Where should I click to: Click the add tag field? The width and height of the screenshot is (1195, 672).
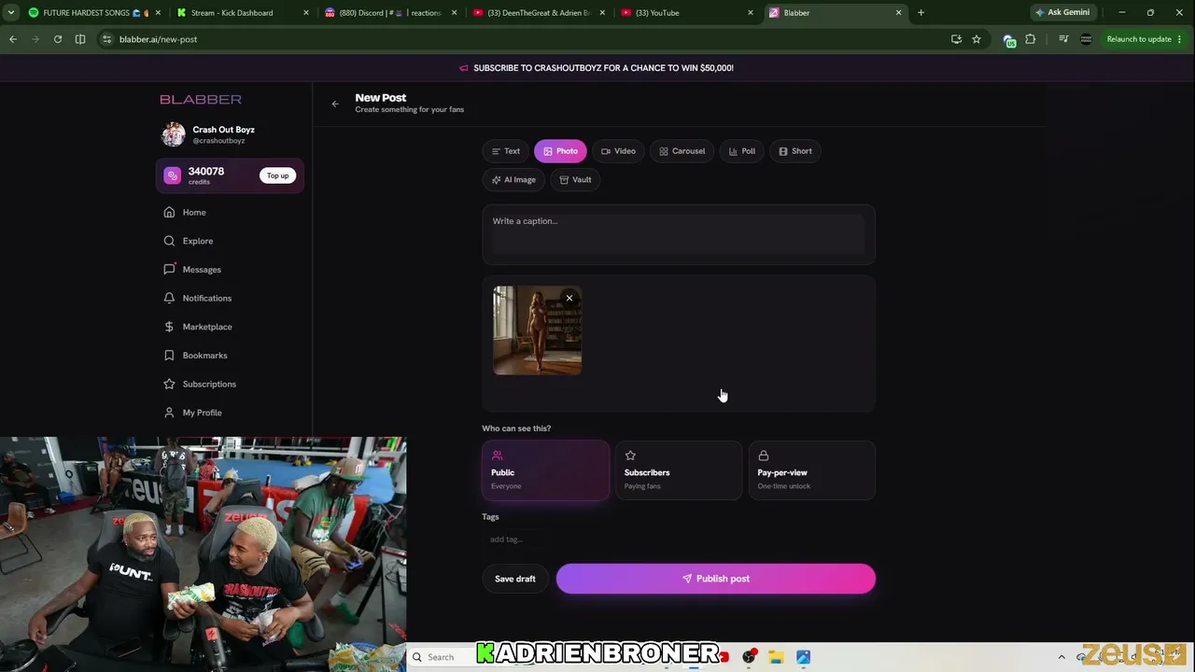(514, 539)
